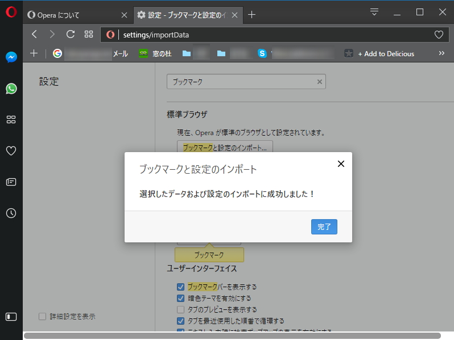454x340 pixels.
Task: Open the second bookmark folder
Action: (x=234, y=53)
